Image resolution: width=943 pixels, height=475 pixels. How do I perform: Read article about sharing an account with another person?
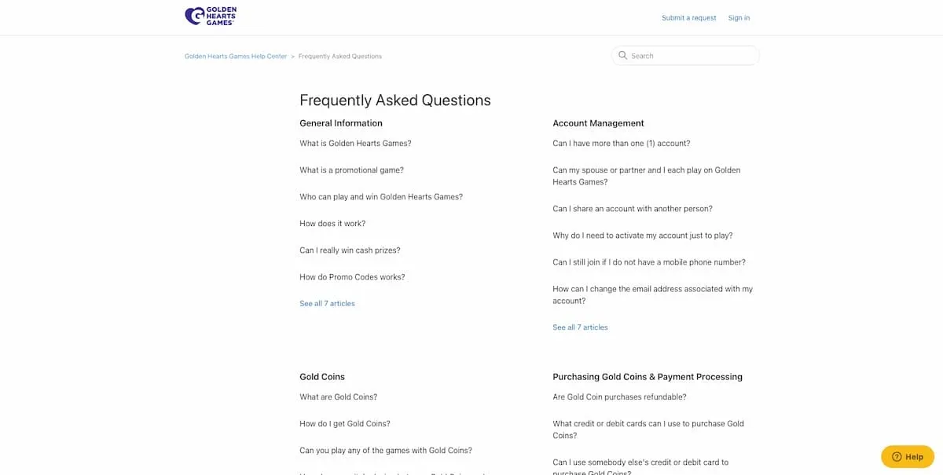[x=633, y=208]
